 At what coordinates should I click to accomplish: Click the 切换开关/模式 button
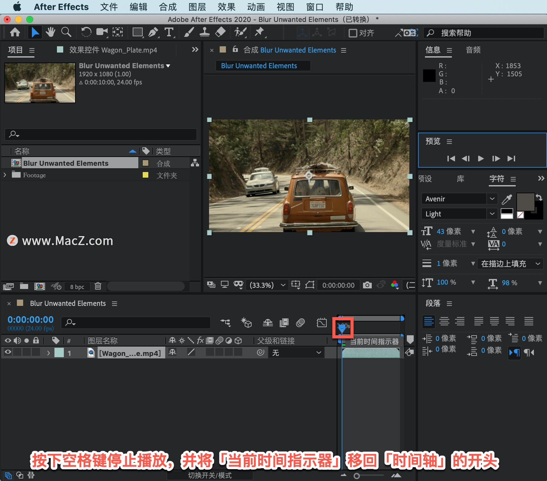(210, 475)
